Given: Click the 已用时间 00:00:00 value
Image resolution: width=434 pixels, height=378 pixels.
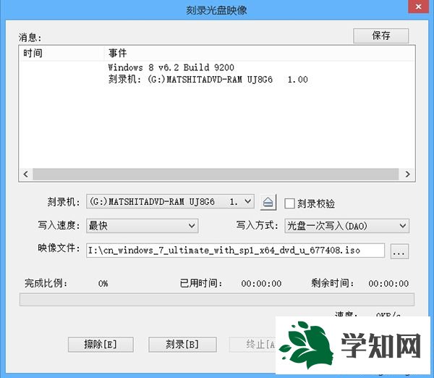Looking at the screenshot, I should (261, 284).
